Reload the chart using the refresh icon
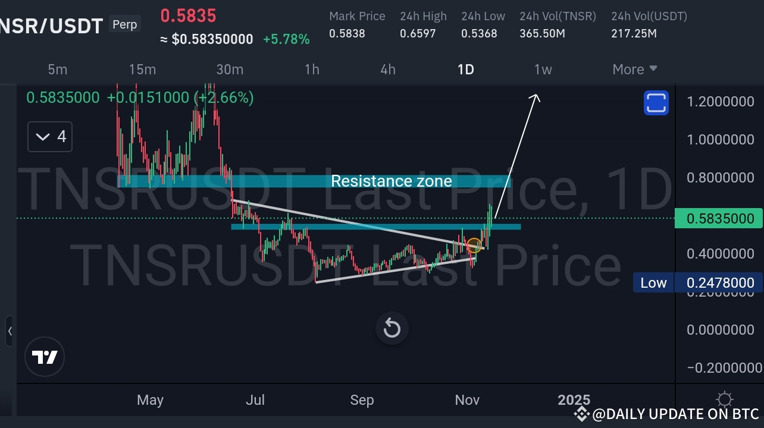The width and height of the screenshot is (764, 428). (x=392, y=328)
